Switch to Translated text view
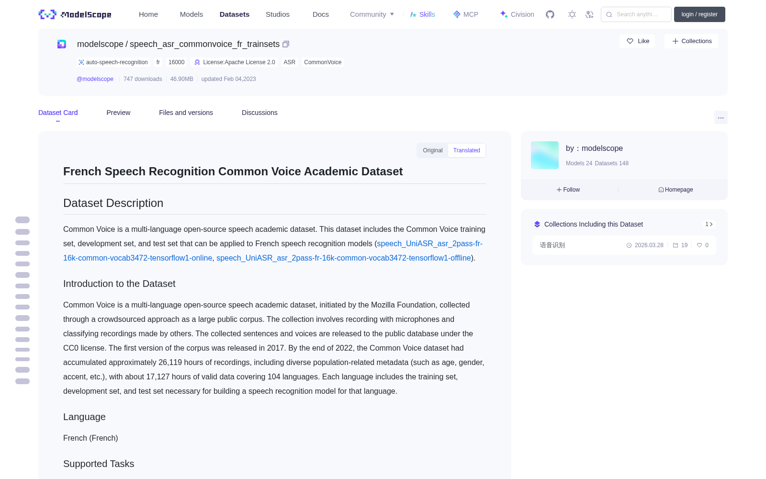The image size is (766, 479). click(467, 150)
